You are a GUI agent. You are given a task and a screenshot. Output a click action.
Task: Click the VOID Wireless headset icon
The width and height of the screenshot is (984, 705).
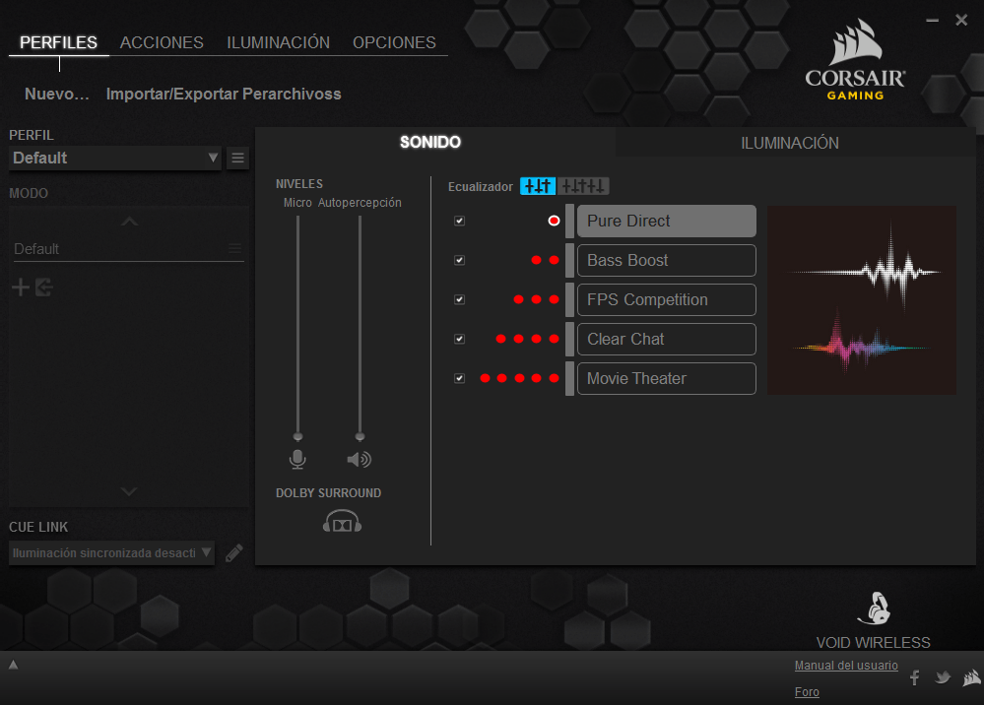pyautogui.click(x=874, y=609)
